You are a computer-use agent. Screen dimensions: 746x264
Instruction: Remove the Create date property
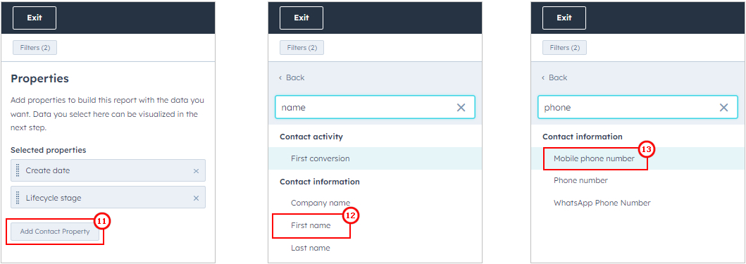(196, 171)
